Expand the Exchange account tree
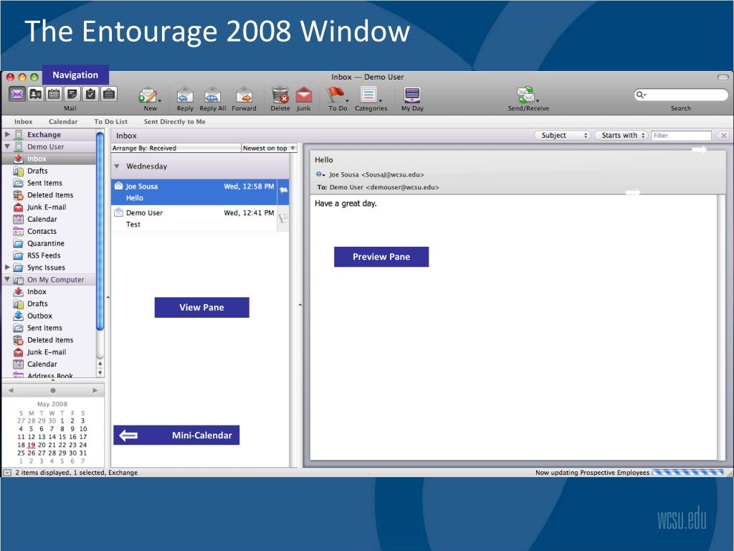The image size is (734, 551). [x=7, y=134]
